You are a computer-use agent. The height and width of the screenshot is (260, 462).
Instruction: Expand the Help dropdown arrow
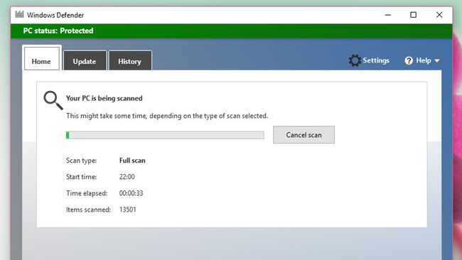tap(437, 60)
